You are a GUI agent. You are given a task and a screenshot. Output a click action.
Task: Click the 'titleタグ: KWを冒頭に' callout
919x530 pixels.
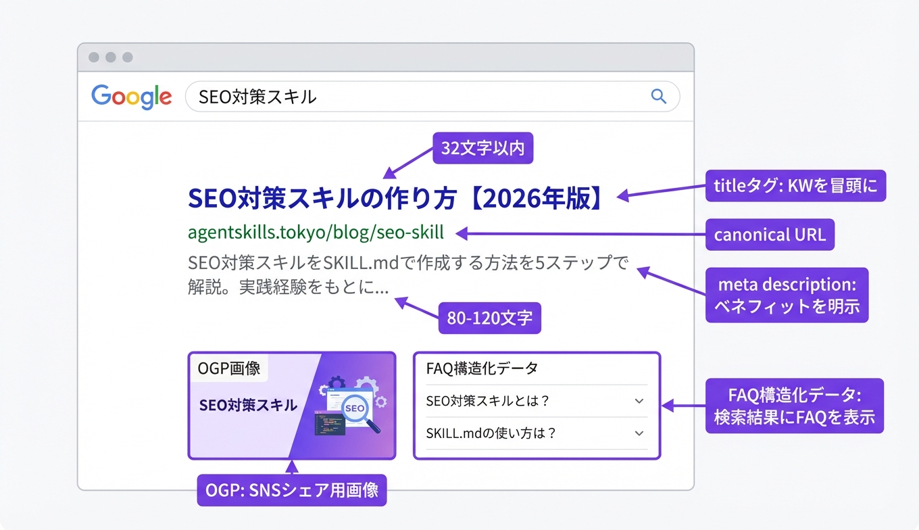[795, 186]
